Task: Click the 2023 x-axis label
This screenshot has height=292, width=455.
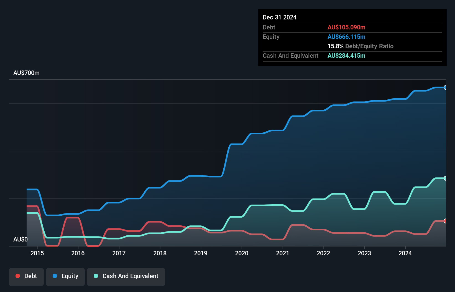Action: (364, 253)
